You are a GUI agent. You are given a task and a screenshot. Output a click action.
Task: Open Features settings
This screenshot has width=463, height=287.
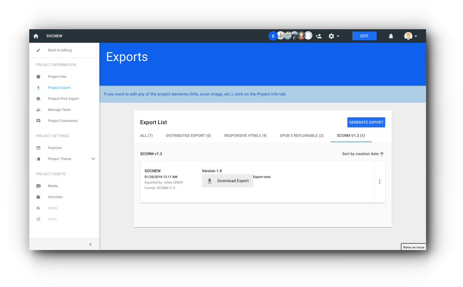[55, 148]
